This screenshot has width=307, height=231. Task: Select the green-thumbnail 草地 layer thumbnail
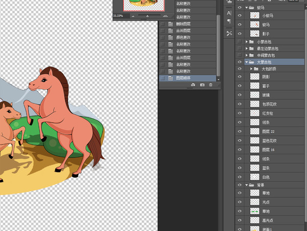click(255, 211)
